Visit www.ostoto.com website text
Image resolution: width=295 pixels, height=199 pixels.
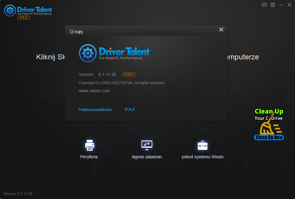(x=94, y=91)
